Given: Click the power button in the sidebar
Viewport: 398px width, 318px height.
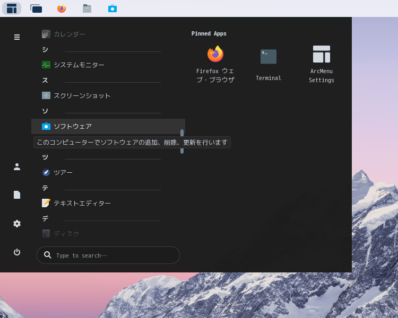Looking at the screenshot, I should pos(17,252).
